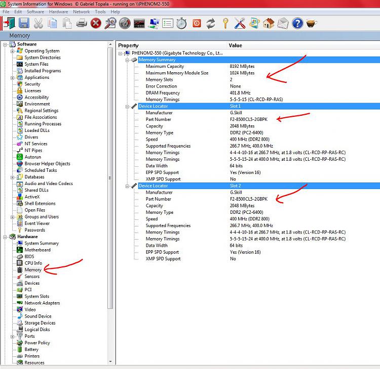
Task: Expand the Operating System node
Action: (12, 51)
